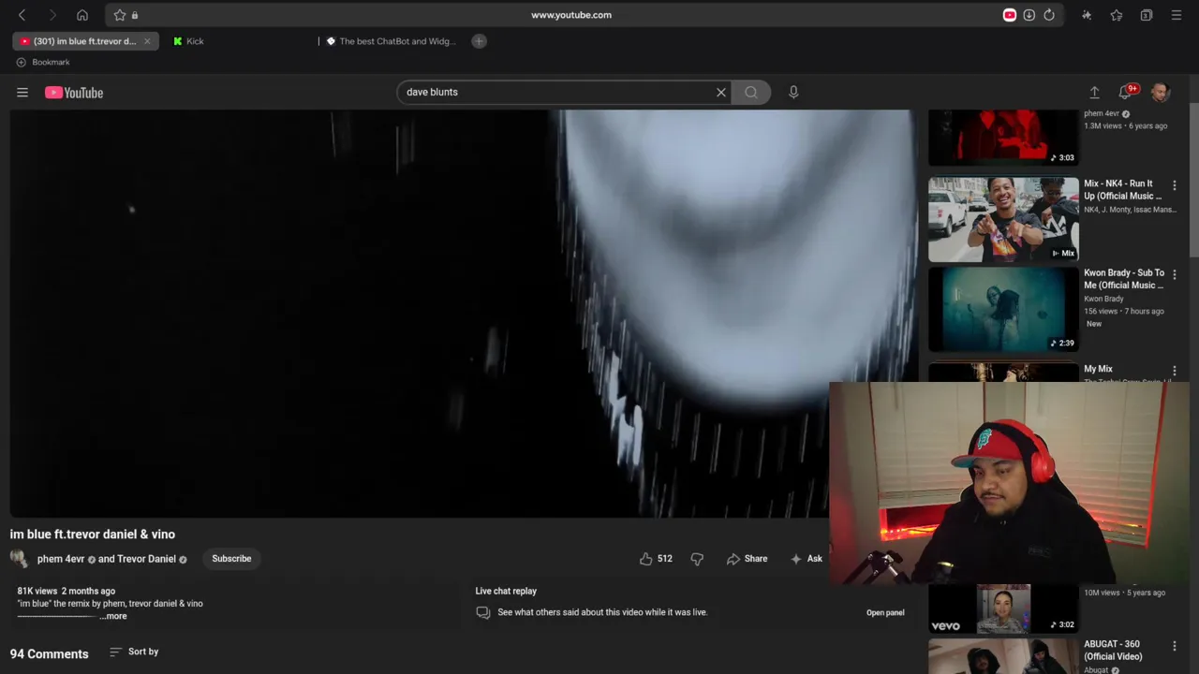The image size is (1199, 674).
Task: Open the YouTube guide hamburger menu
Action: click(22, 93)
